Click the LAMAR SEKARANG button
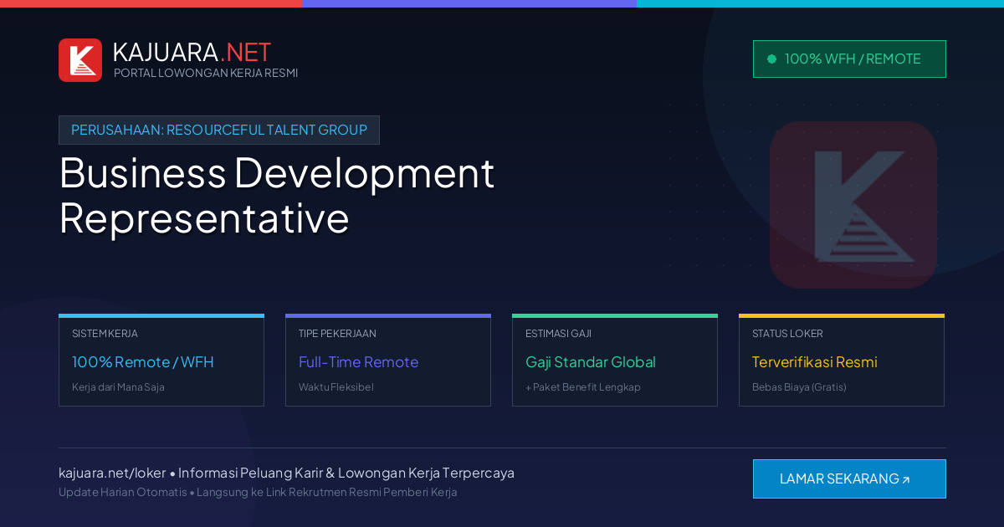This screenshot has width=1004, height=527. (849, 478)
